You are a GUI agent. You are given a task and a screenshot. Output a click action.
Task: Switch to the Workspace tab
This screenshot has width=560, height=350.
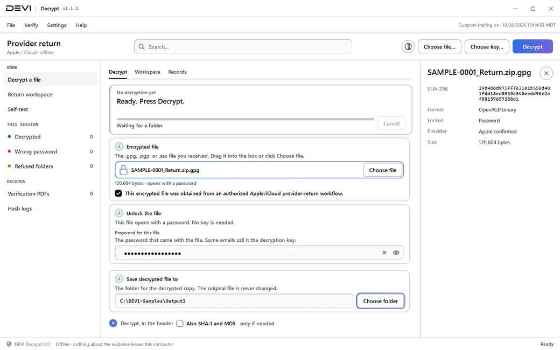(x=148, y=72)
